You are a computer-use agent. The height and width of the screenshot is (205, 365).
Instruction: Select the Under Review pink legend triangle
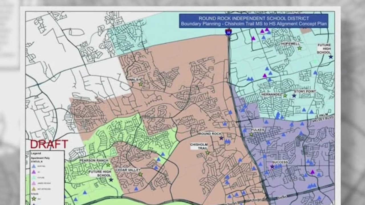pyautogui.click(x=34, y=183)
